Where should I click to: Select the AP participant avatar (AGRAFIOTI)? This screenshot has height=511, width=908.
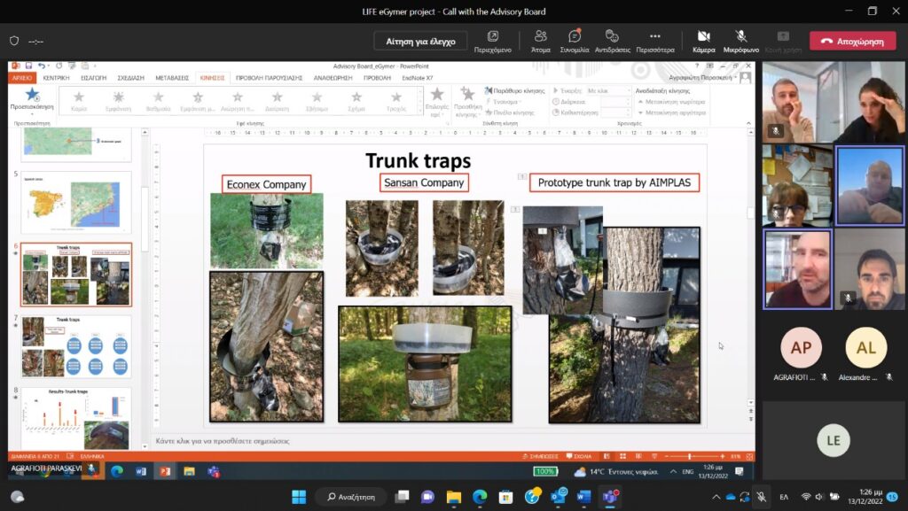click(801, 347)
